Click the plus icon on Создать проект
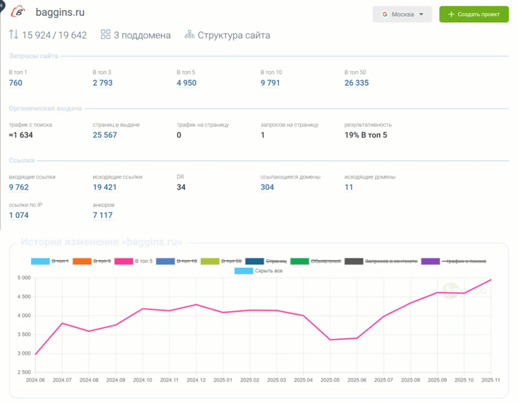The width and height of the screenshot is (518, 403). (x=451, y=14)
